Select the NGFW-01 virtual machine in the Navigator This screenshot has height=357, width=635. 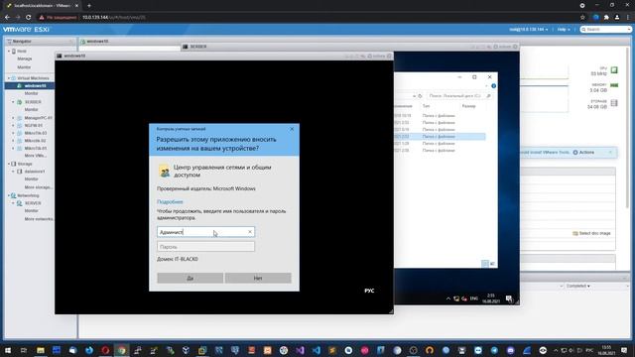(x=33, y=126)
